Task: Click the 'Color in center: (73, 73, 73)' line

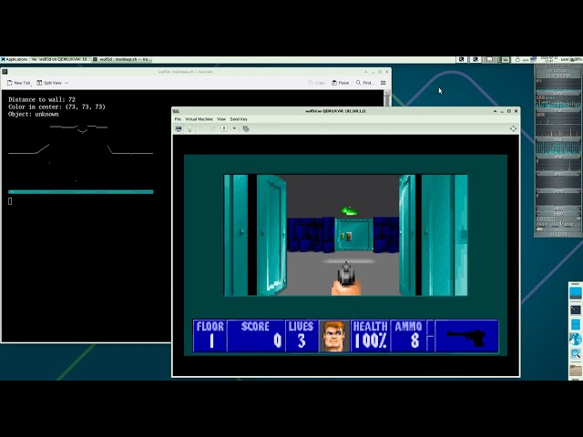Action: click(x=56, y=107)
